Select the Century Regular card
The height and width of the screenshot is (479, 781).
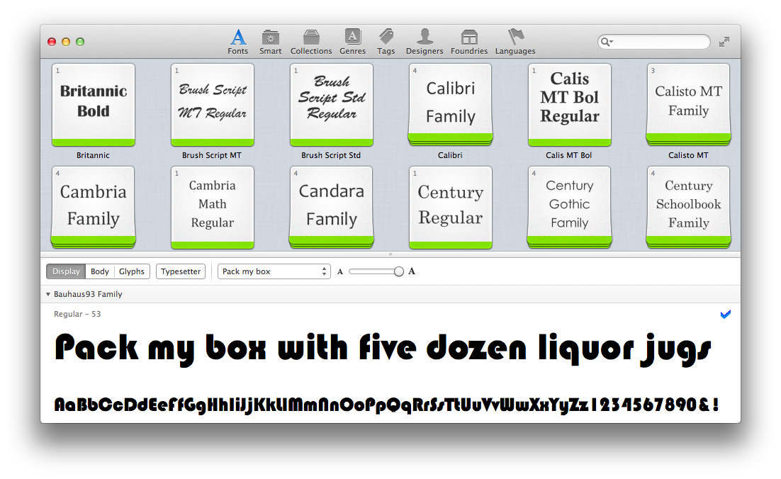450,207
